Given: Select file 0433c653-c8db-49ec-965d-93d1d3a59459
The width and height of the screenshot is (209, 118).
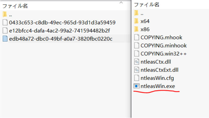Looking at the screenshot, I should coord(62,22).
